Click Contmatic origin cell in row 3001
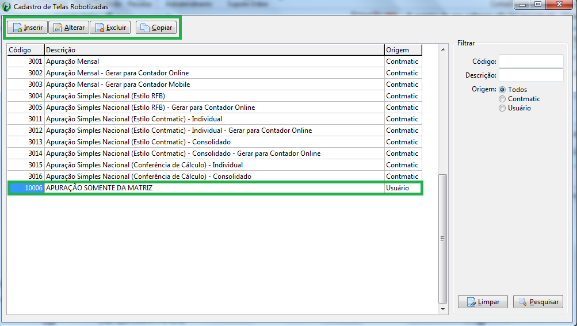Image resolution: width=577 pixels, height=326 pixels. click(x=403, y=62)
